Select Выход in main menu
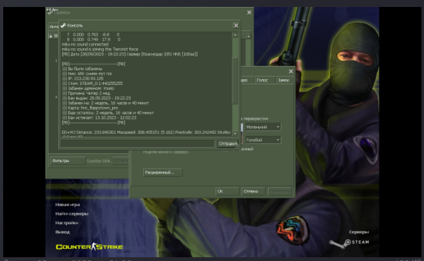 pos(63,232)
